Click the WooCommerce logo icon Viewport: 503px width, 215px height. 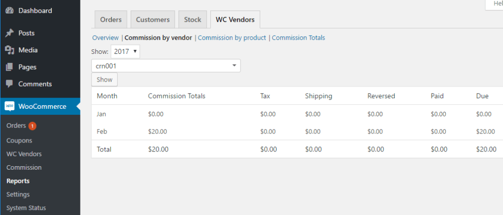pos(9,106)
